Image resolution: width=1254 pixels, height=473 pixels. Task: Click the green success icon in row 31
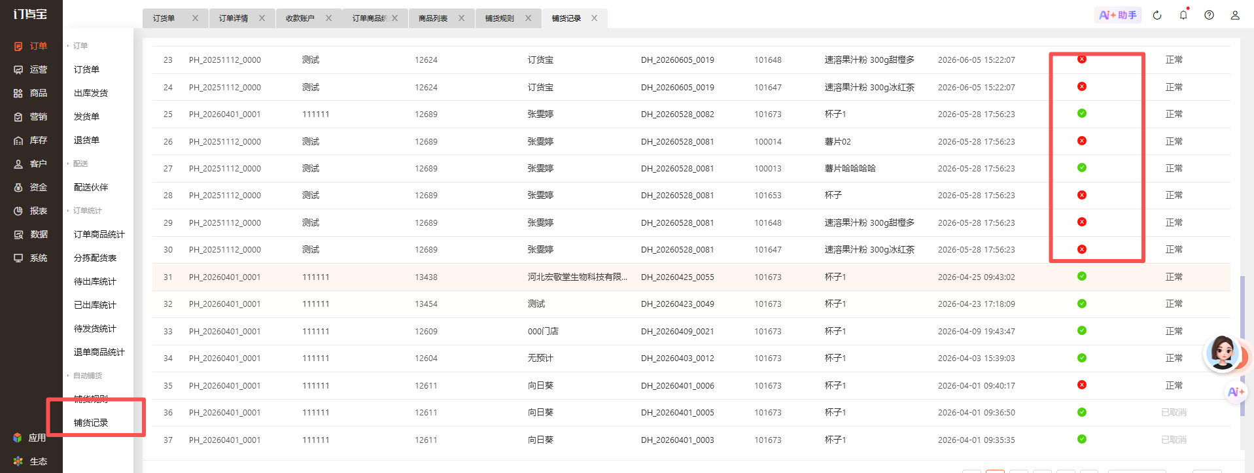(1082, 276)
